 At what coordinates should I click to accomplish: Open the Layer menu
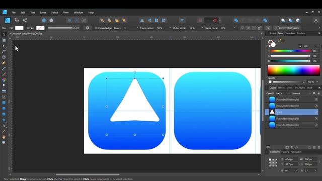point(43,13)
